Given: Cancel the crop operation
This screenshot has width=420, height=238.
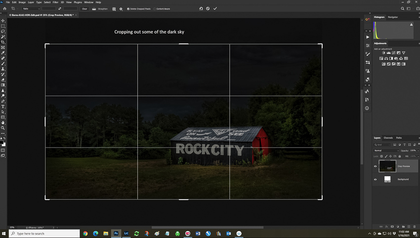Looking at the screenshot, I should pyautogui.click(x=208, y=8).
